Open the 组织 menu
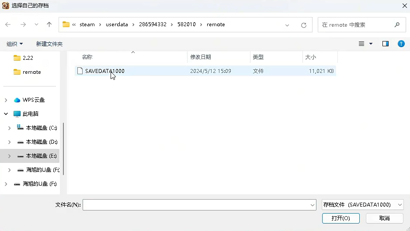Image resolution: width=410 pixels, height=231 pixels. [14, 44]
